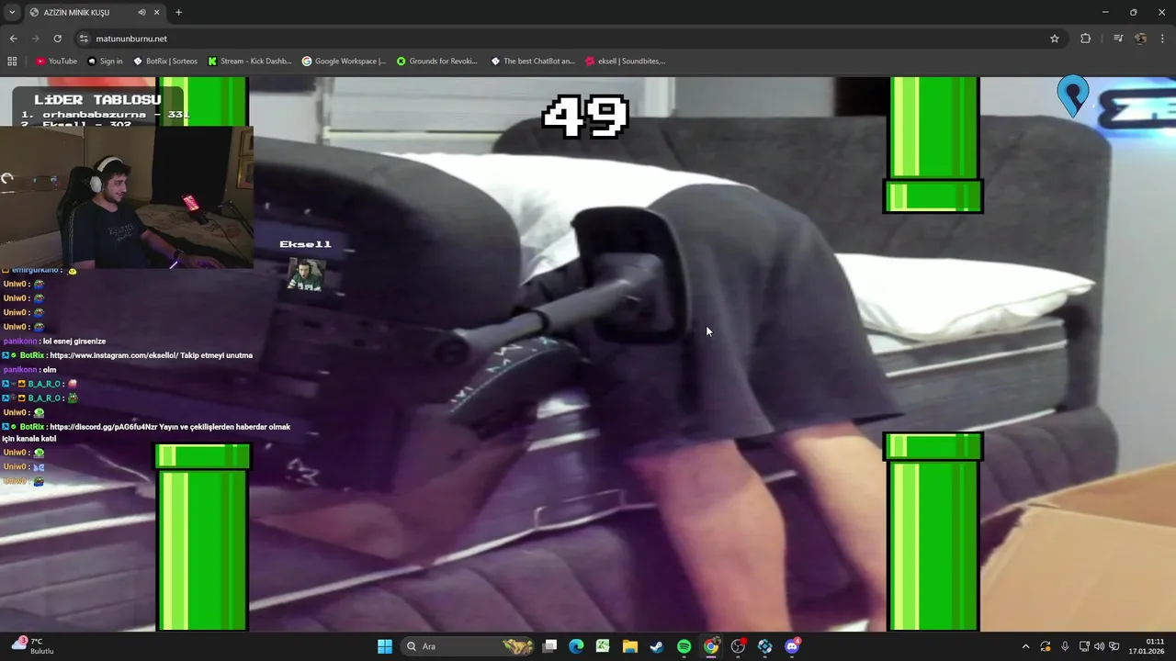Image resolution: width=1176 pixels, height=661 pixels.
Task: Open the weather widget 7°C Bulutlu
Action: [x=33, y=646]
